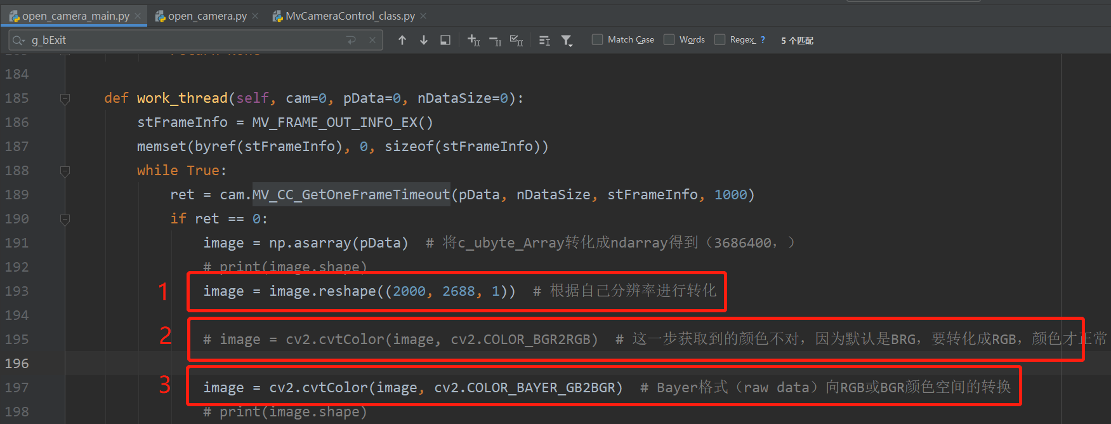
Task: Open the regex help question mark
Action: pos(763,39)
